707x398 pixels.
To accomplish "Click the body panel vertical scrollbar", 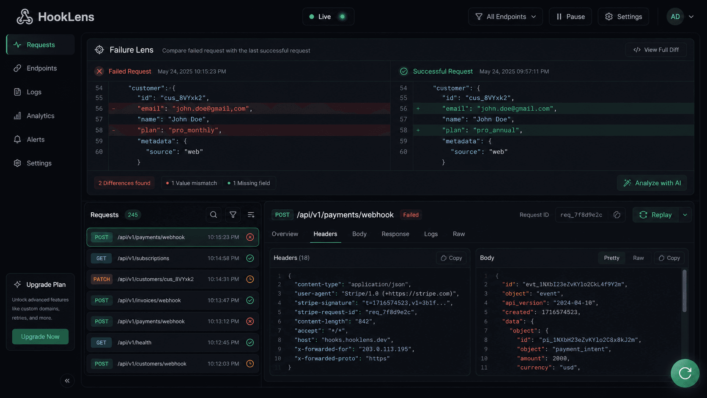I will click(684, 291).
